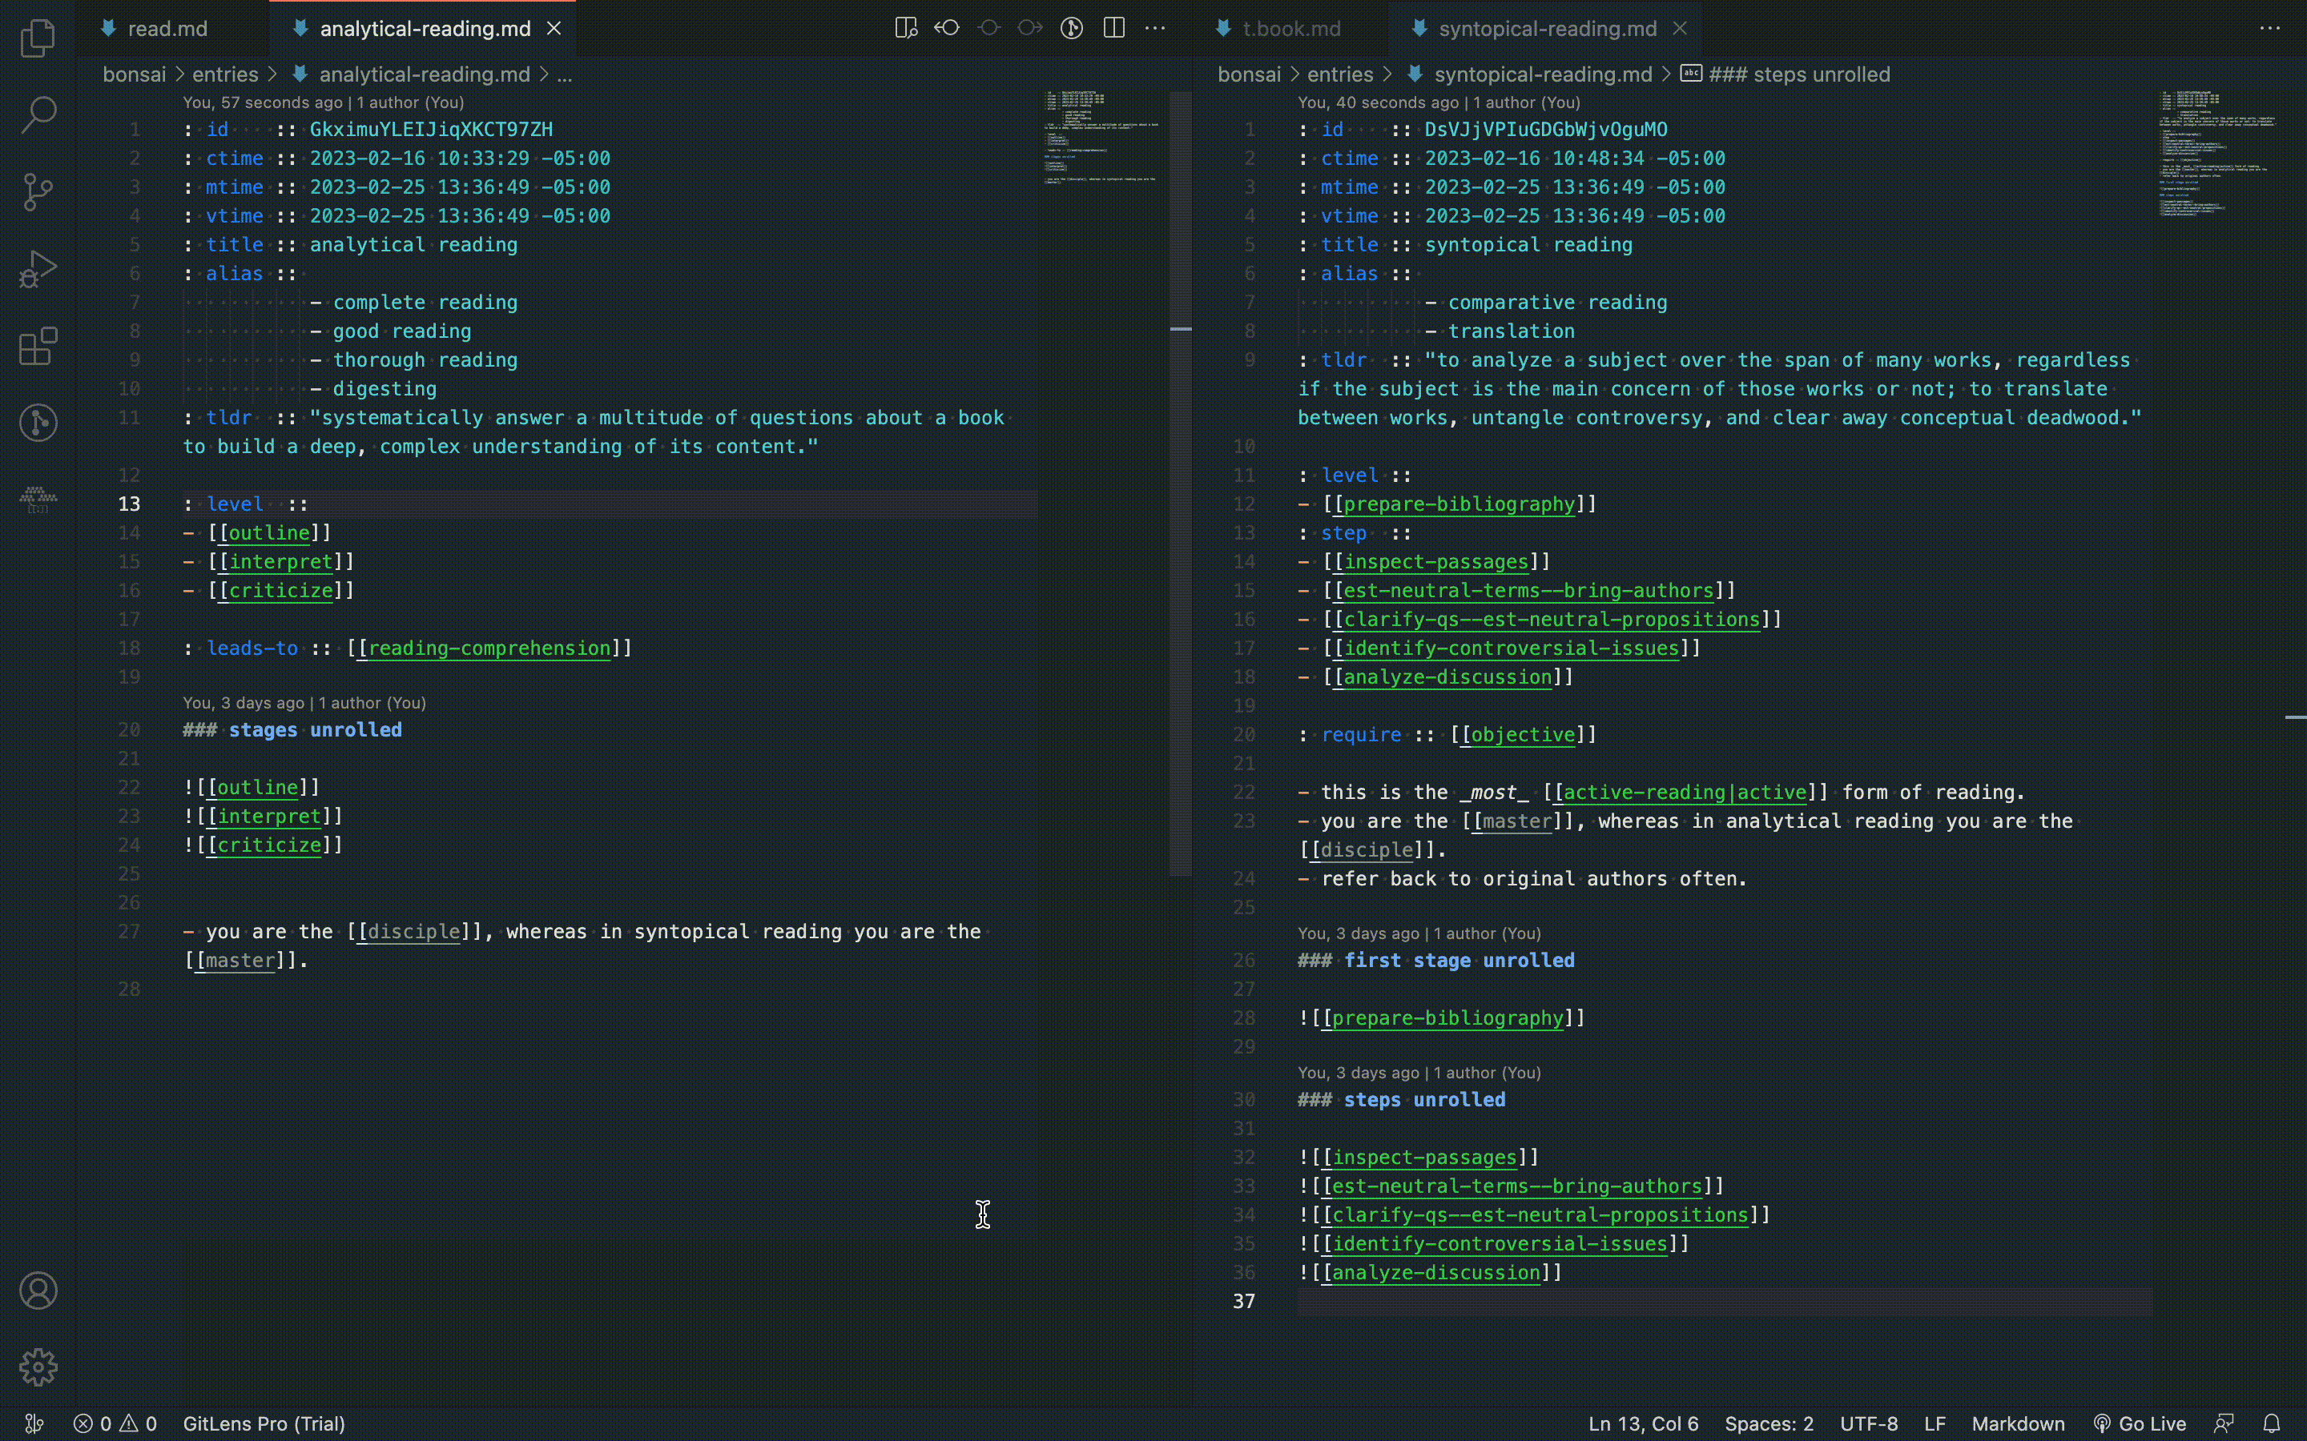The image size is (2307, 1441).
Task: Click the 'You, 40 seconds ago' CodeLens
Action: tap(1439, 102)
